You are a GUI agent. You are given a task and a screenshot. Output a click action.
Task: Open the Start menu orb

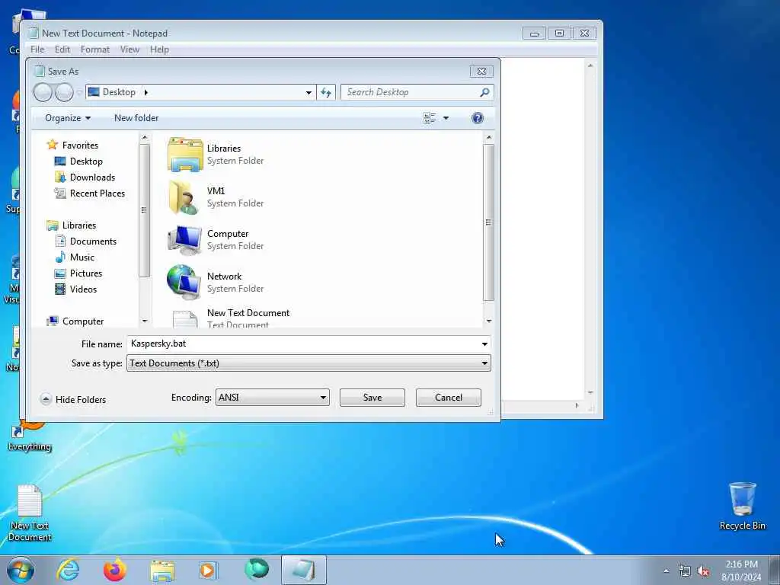pos(21,570)
